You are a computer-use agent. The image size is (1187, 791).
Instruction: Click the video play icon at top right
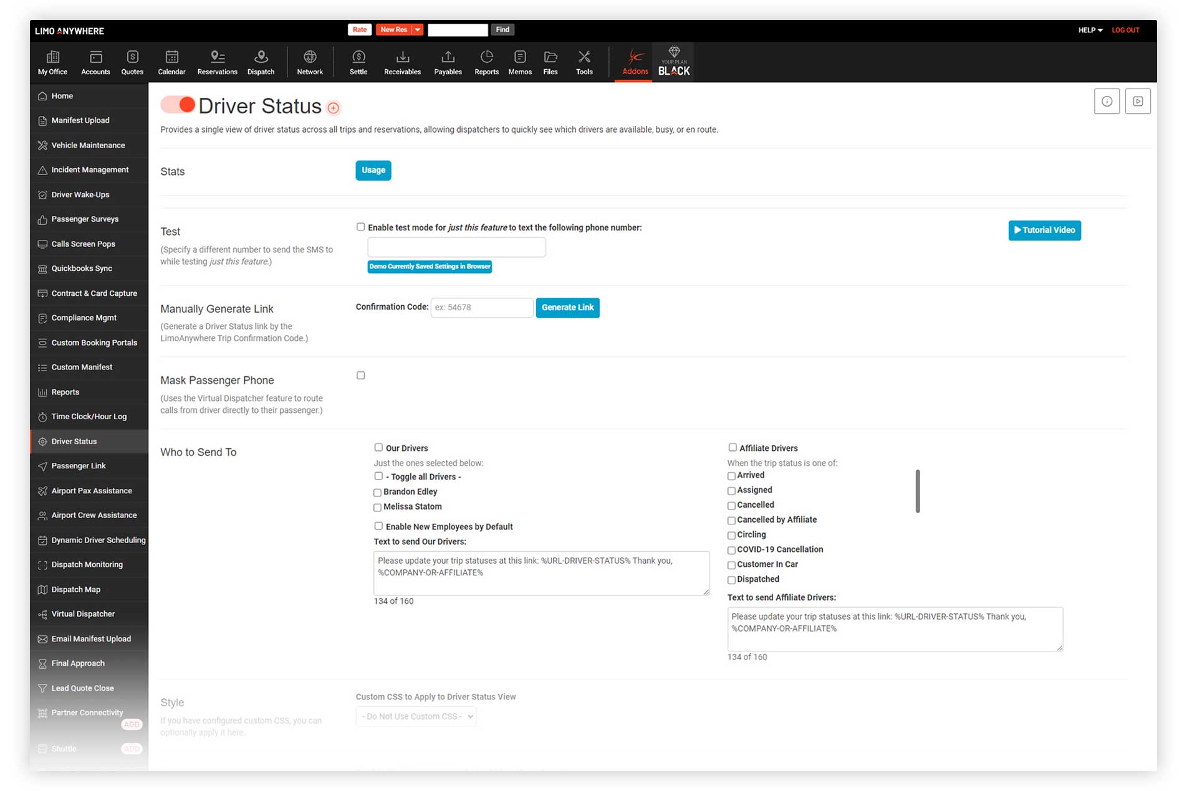click(x=1138, y=102)
